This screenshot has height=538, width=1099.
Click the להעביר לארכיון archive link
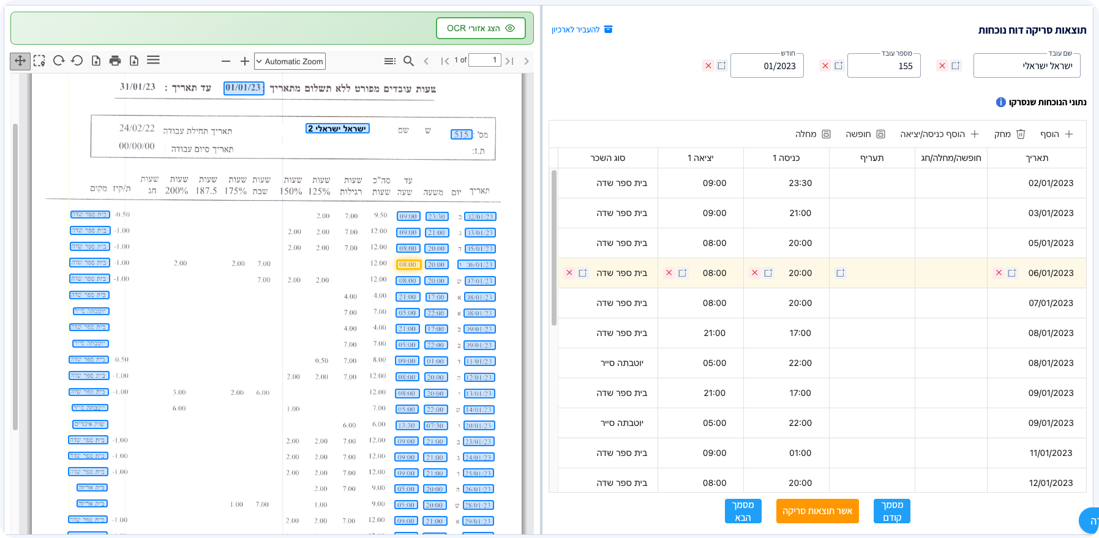coord(582,29)
